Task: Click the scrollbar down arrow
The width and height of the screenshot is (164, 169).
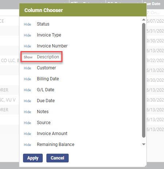Action: coord(144,144)
